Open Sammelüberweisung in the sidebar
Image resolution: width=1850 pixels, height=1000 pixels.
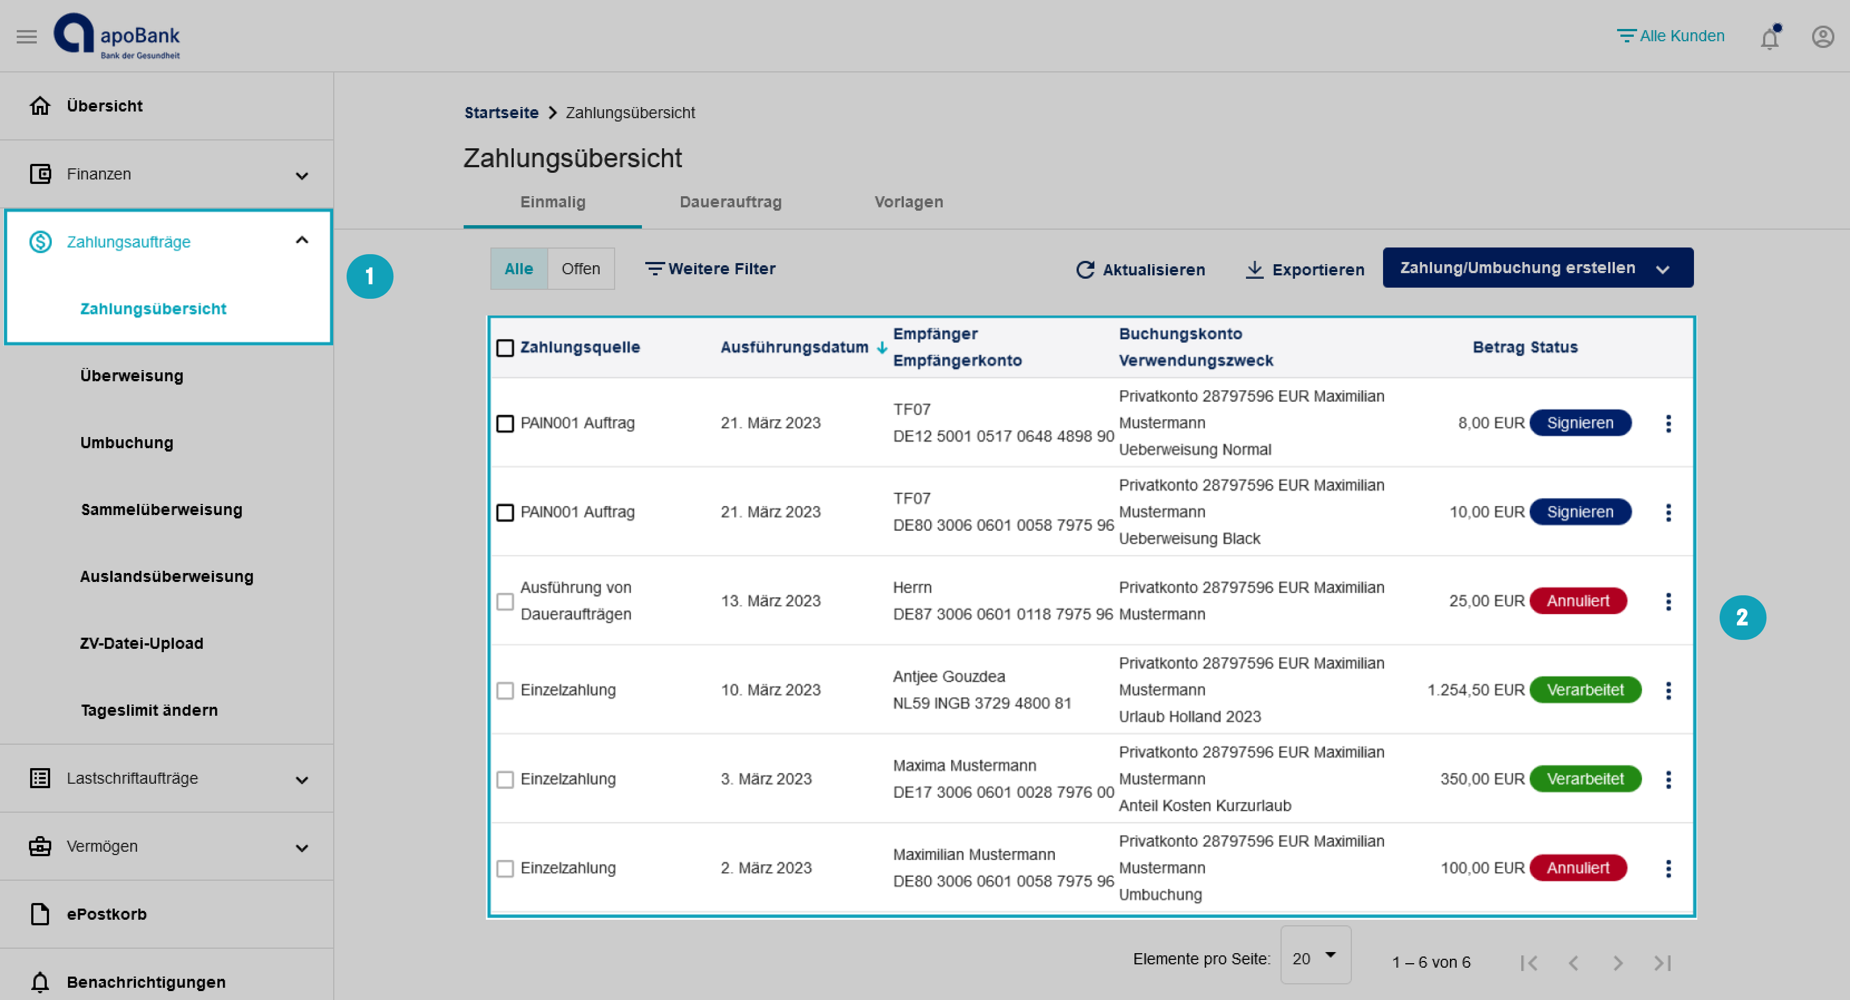tap(162, 509)
